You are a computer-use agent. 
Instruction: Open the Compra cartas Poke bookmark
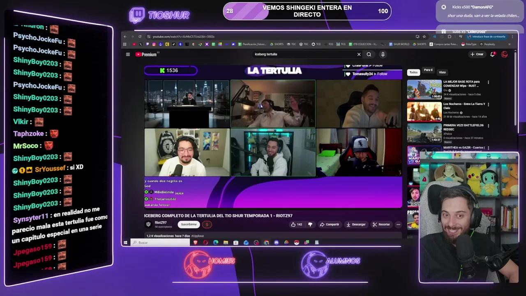pyautogui.click(x=443, y=44)
